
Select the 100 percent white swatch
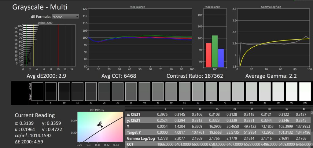[305, 91]
